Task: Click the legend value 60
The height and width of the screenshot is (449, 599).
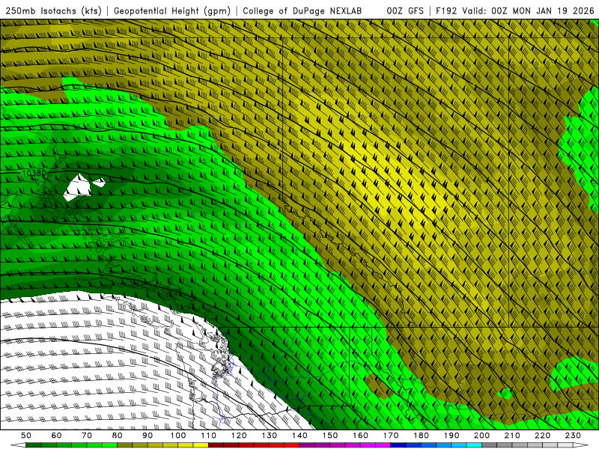Action: pos(56,436)
